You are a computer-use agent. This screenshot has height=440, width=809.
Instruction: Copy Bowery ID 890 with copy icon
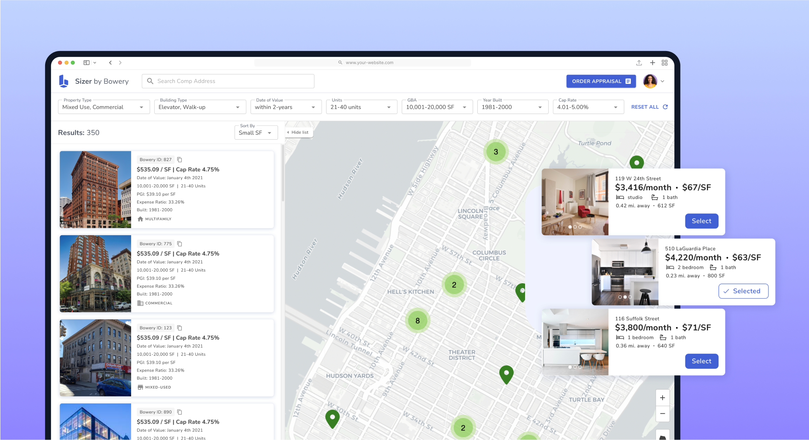pyautogui.click(x=180, y=412)
